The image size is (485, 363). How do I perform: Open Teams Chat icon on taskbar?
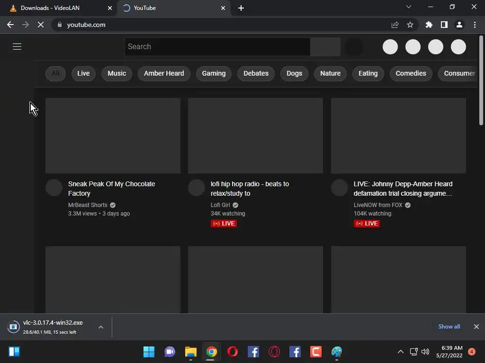pos(170,352)
